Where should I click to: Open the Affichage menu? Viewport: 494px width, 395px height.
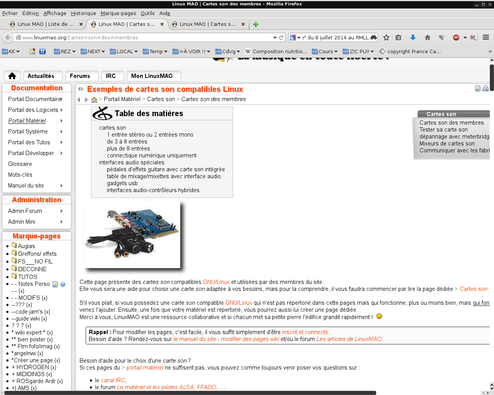(x=55, y=13)
